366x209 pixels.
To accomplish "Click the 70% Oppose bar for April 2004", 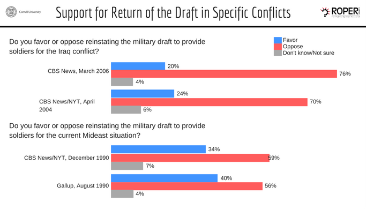I will pyautogui.click(x=209, y=102).
